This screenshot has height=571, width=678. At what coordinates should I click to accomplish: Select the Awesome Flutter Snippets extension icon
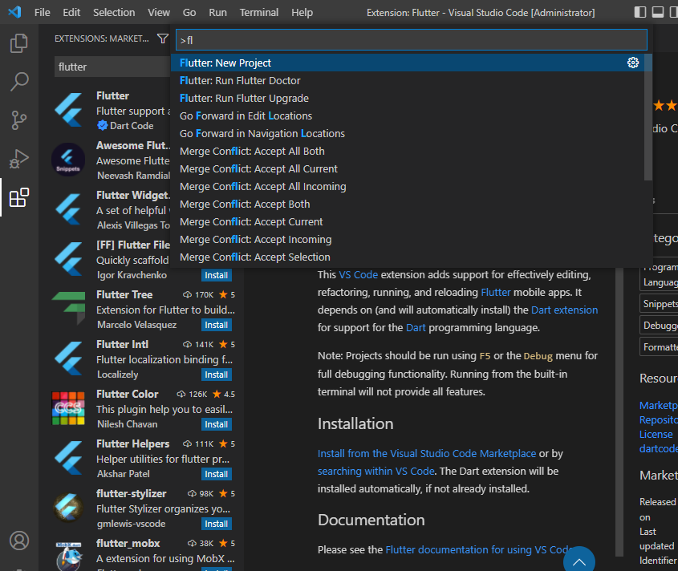point(68,160)
